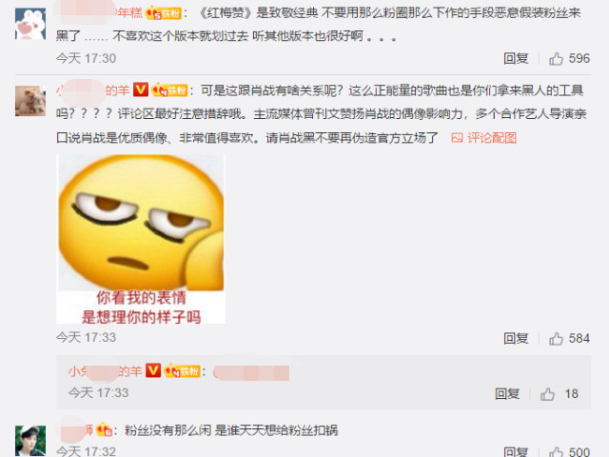Open username ending in 年糕
The width and height of the screenshot is (609, 457).
point(99,13)
